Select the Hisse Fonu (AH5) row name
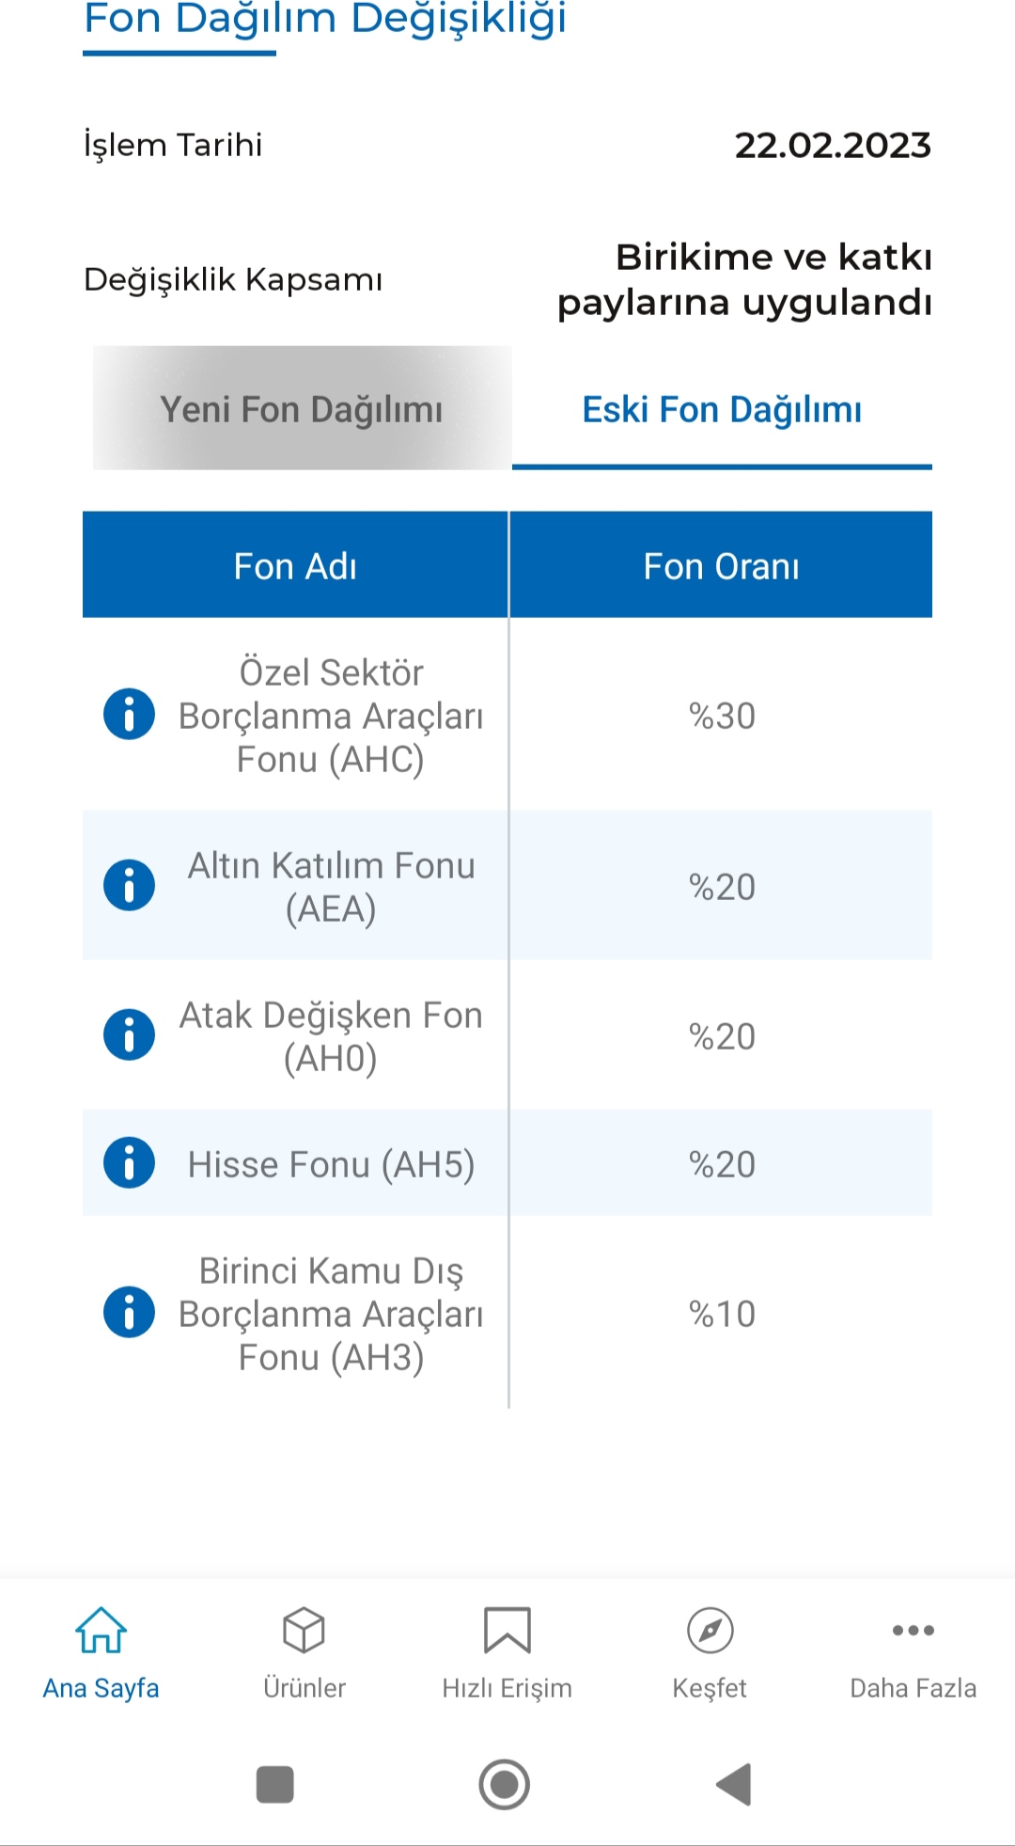This screenshot has height=1846, width=1015. (331, 1164)
